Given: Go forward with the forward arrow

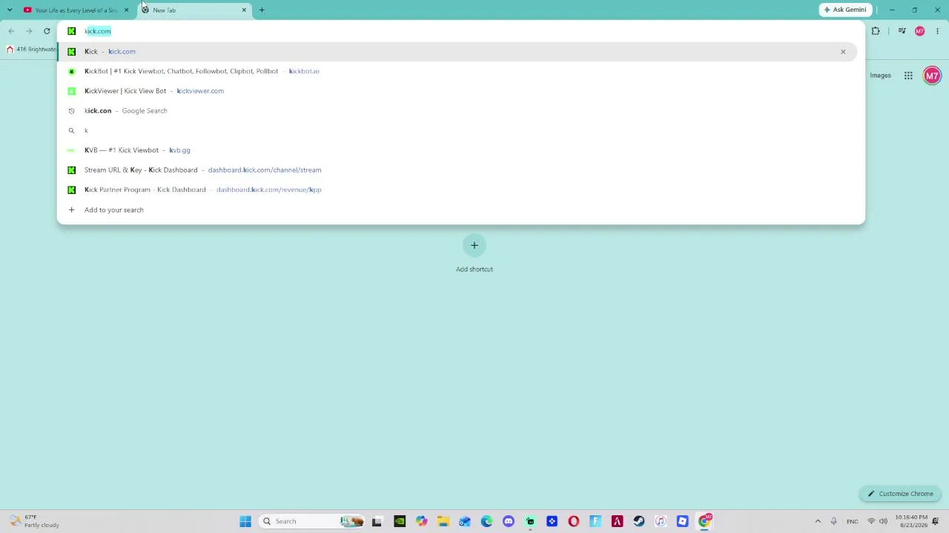Looking at the screenshot, I should (x=29, y=31).
